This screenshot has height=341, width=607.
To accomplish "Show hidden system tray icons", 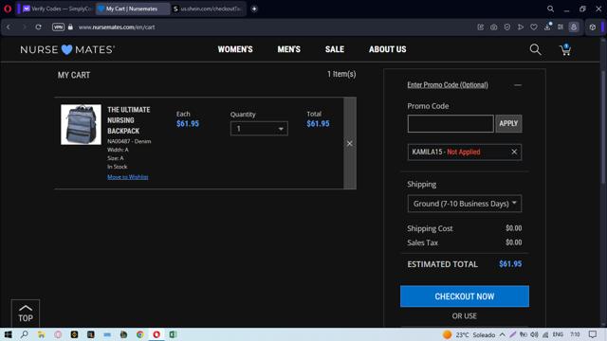I will pyautogui.click(x=502, y=334).
